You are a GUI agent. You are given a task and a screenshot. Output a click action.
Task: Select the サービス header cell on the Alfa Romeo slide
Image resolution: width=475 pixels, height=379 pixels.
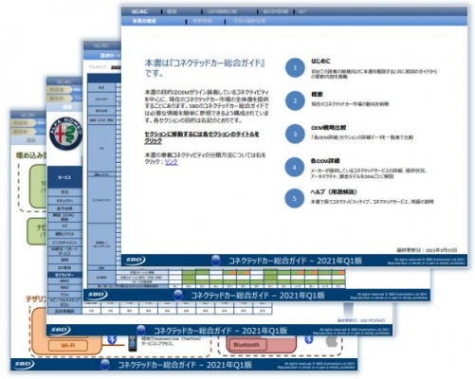64,178
